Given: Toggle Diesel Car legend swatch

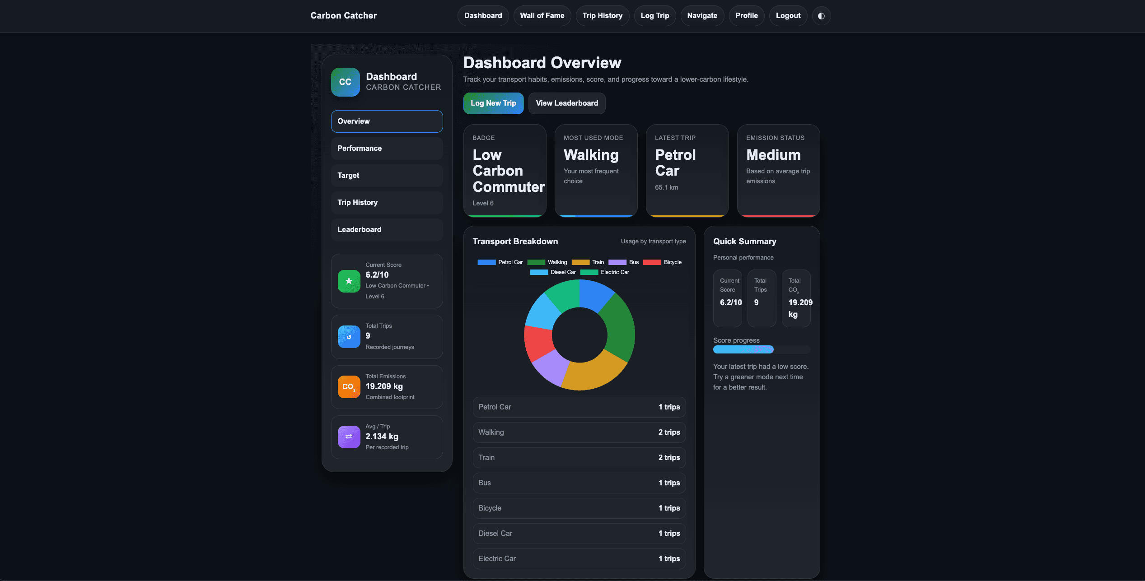Looking at the screenshot, I should [x=539, y=272].
